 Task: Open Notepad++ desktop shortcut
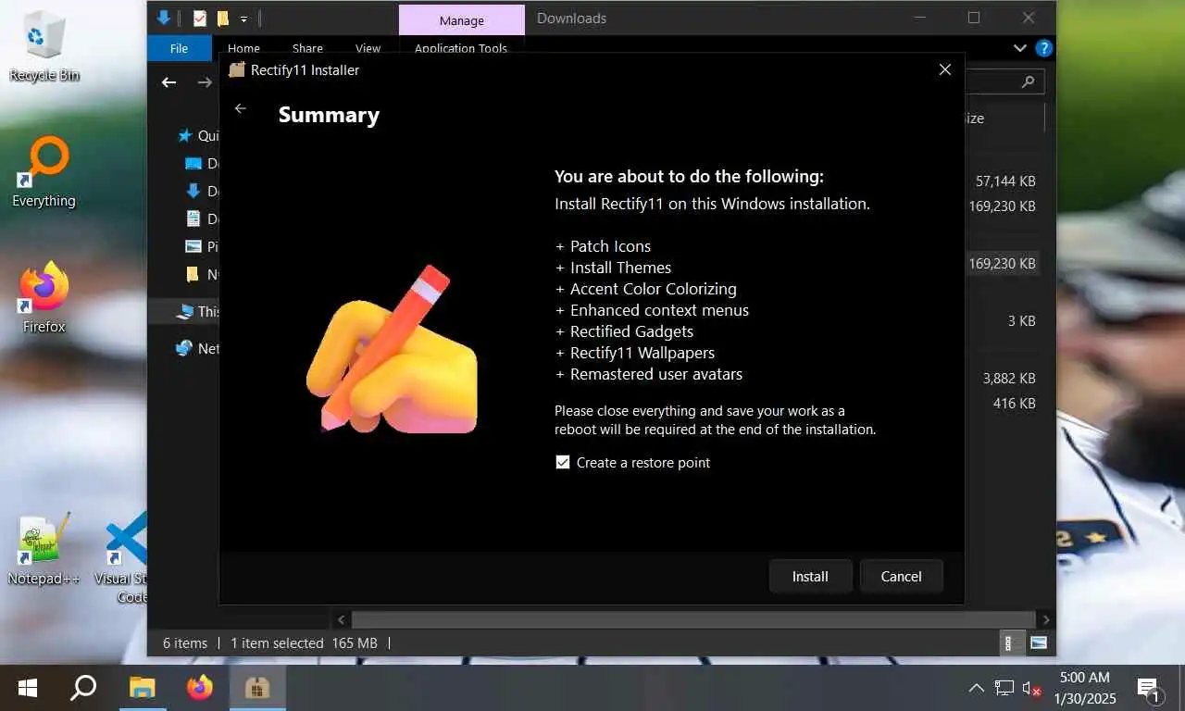coord(44,549)
